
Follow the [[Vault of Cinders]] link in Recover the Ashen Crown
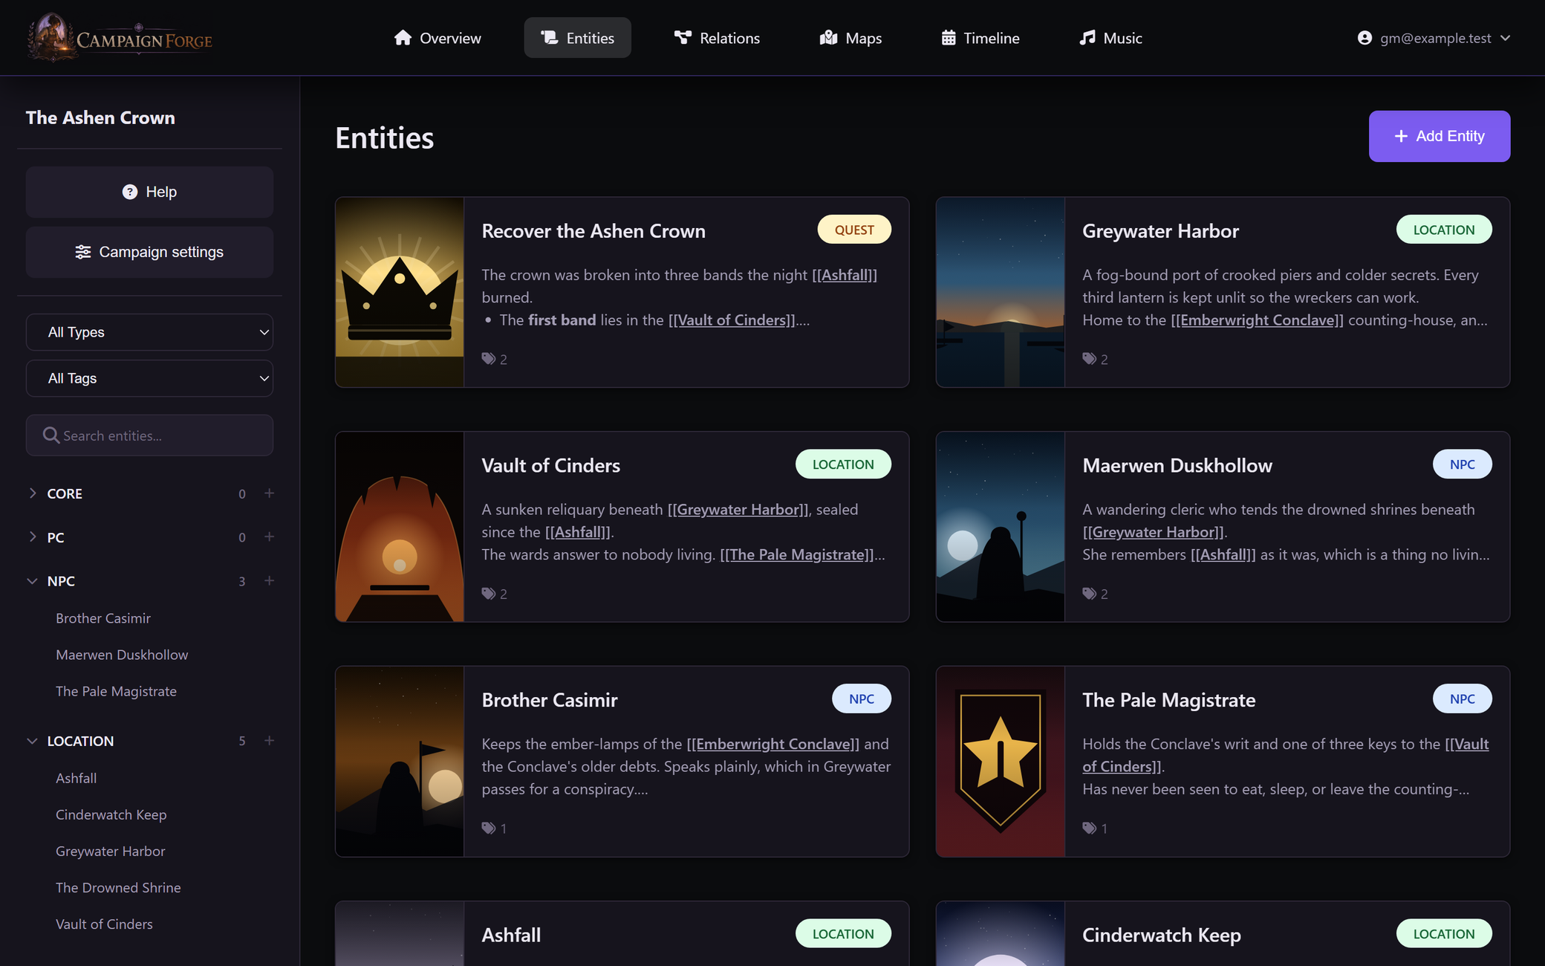point(732,320)
